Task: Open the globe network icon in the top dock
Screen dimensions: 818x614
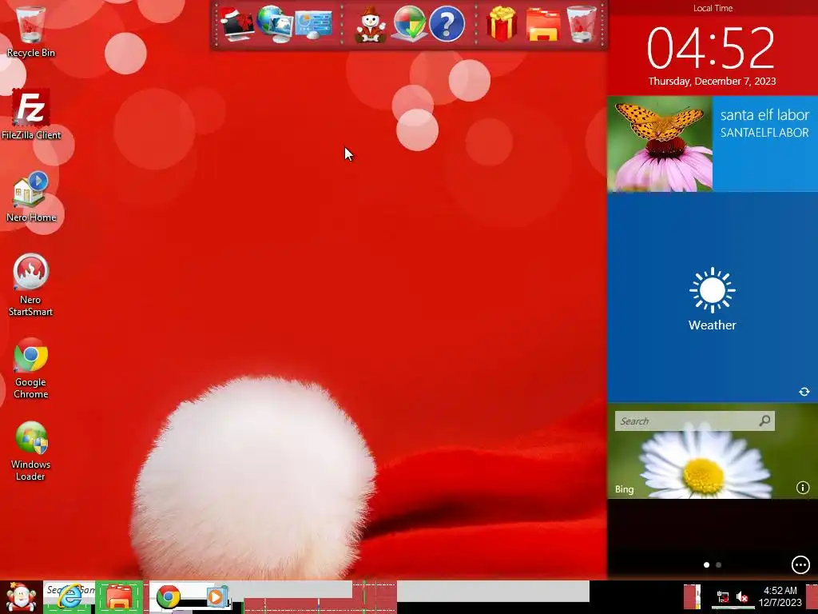Action: pos(275,23)
